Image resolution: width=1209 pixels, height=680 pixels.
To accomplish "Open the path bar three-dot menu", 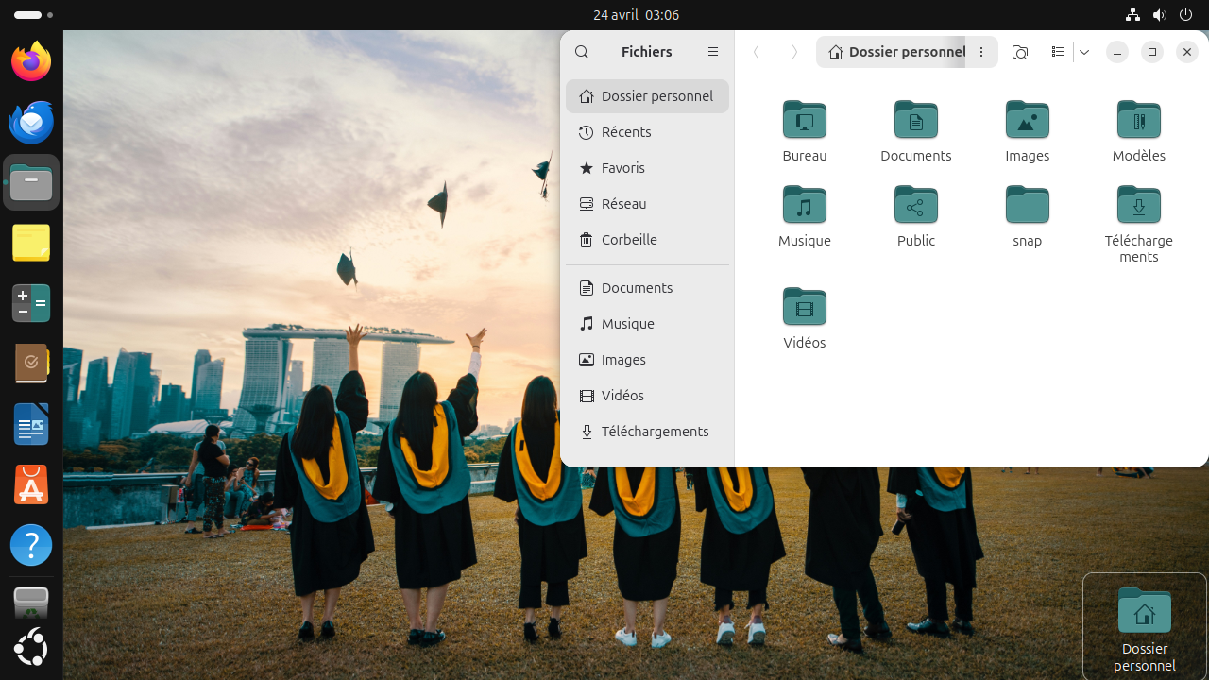I will click(981, 52).
